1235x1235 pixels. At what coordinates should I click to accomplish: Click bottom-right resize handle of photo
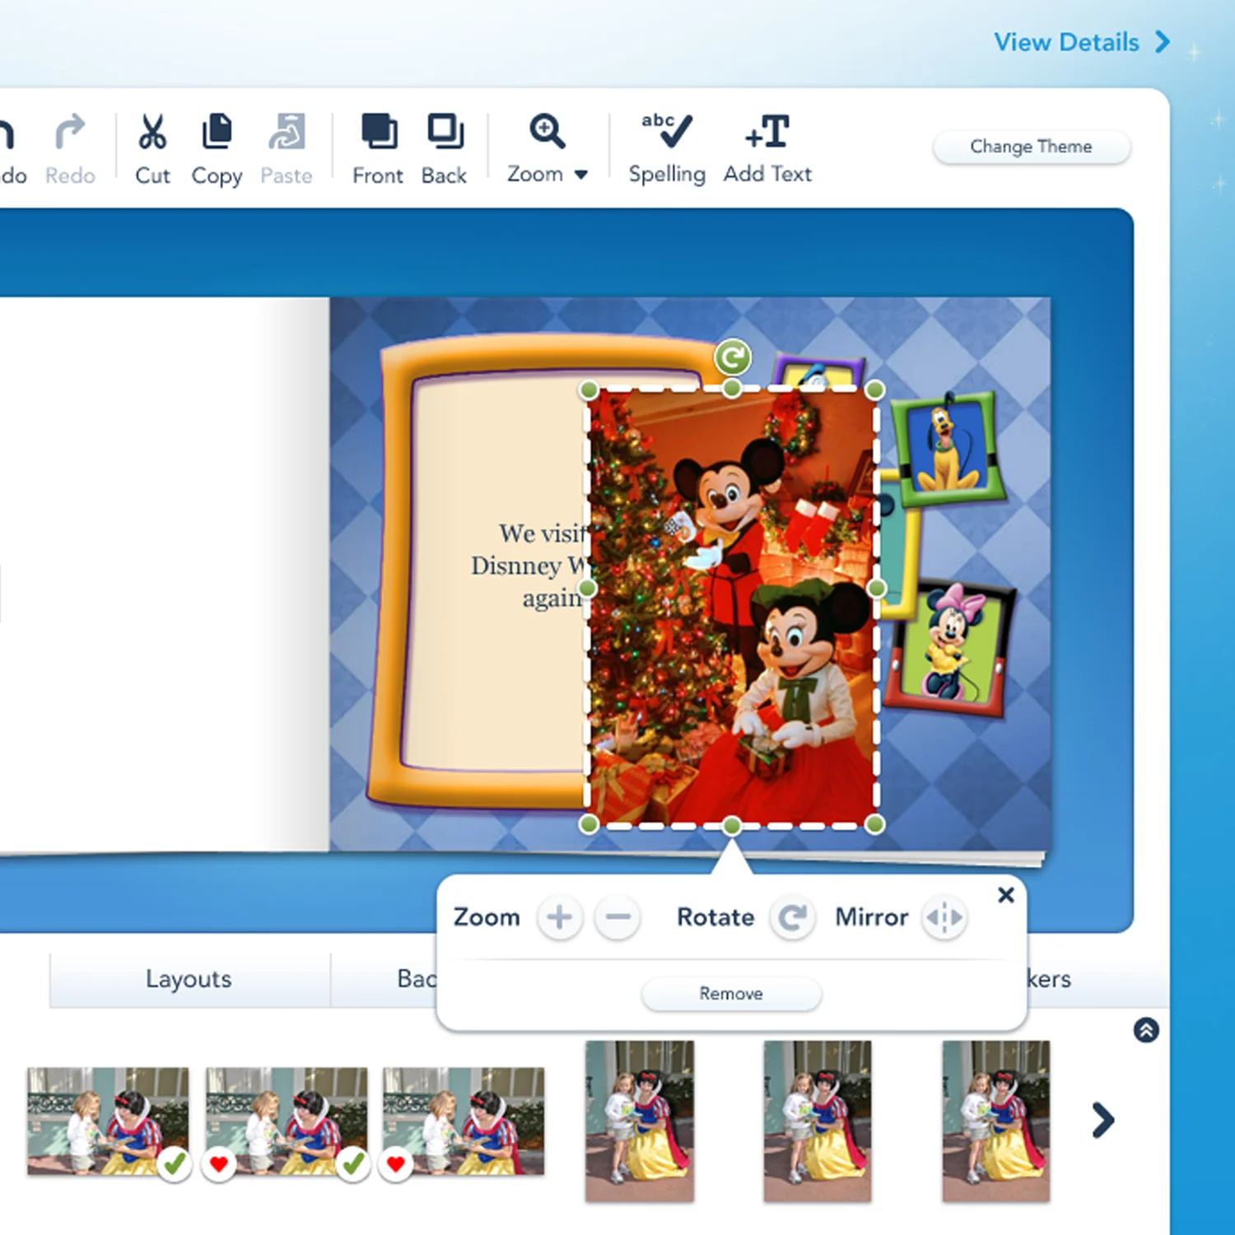(x=876, y=824)
